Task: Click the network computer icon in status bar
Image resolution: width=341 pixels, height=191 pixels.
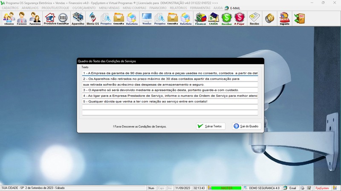Action: tap(309, 188)
